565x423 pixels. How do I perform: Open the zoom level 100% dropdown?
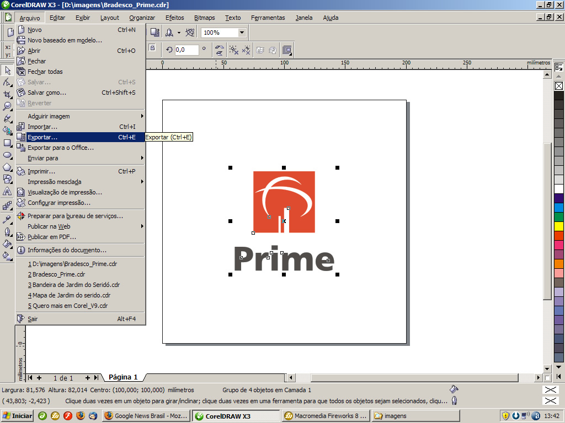[242, 32]
